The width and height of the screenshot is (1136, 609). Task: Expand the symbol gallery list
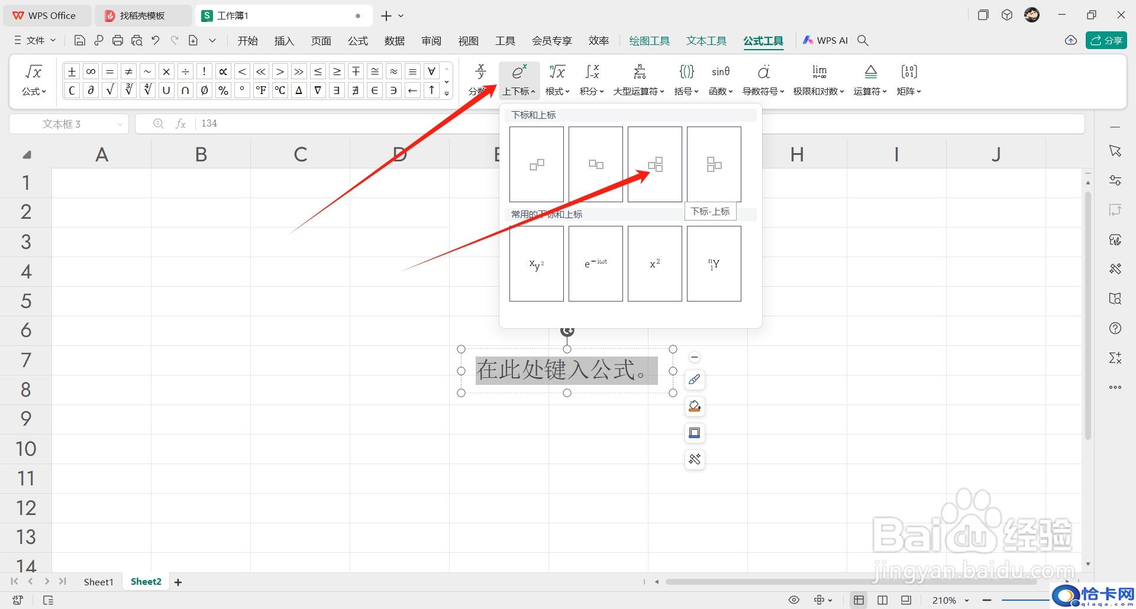(x=447, y=93)
